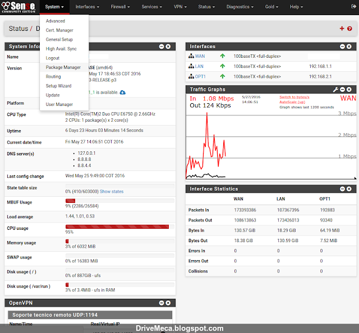Image resolution: width=359 pixels, height=333 pixels.
Task: Click the Packets In row label
Action: 199,210
